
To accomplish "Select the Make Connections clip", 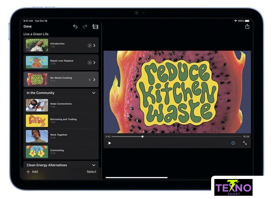I will point(61,105).
